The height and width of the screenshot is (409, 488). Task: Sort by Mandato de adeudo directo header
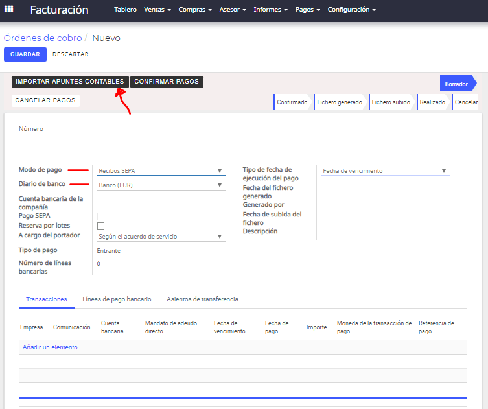pos(171,327)
